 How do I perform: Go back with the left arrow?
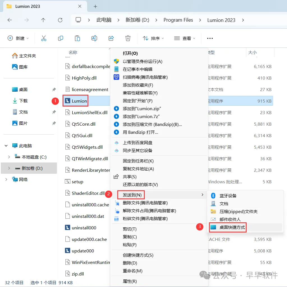pos(10,20)
